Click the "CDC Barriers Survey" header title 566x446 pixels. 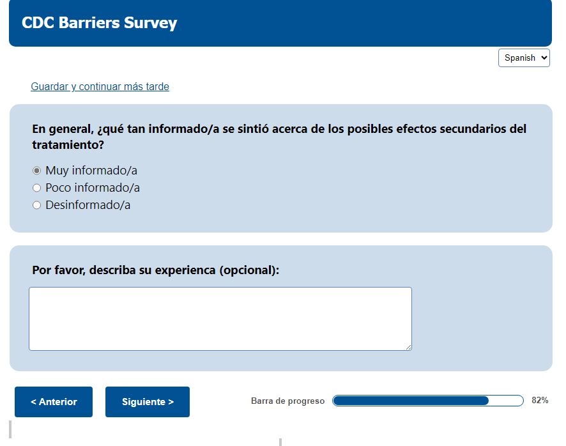pyautogui.click(x=100, y=23)
